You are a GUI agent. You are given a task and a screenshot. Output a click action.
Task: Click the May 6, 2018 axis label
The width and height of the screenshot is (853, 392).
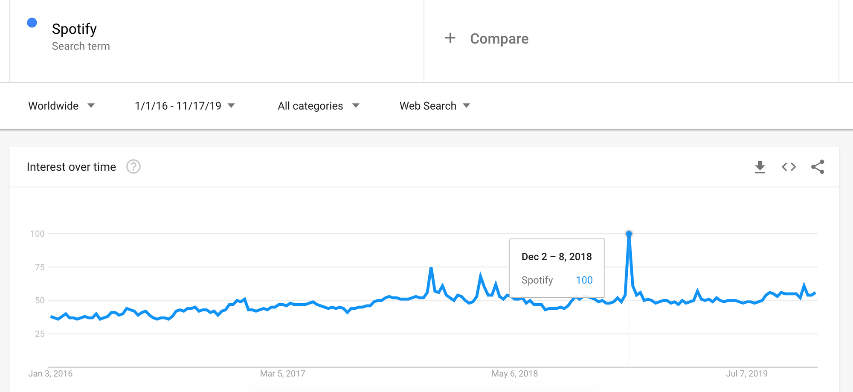(514, 374)
